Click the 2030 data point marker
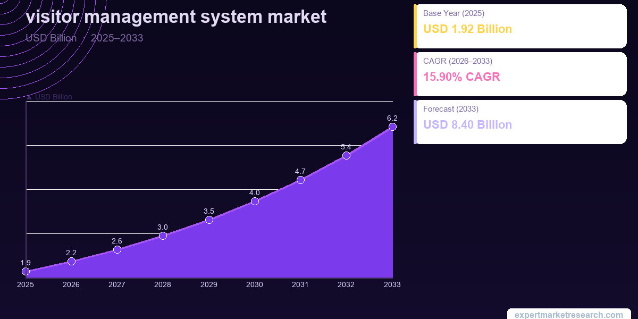Screen dimensions: 638x319 (x=255, y=201)
